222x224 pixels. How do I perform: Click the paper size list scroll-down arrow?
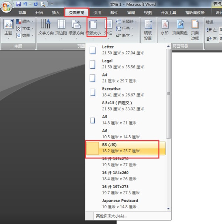pyautogui.click(x=169, y=208)
